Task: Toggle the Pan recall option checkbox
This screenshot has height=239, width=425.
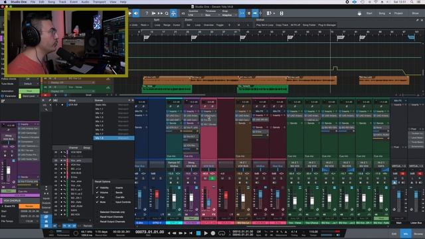Action: [x=97, y=197]
